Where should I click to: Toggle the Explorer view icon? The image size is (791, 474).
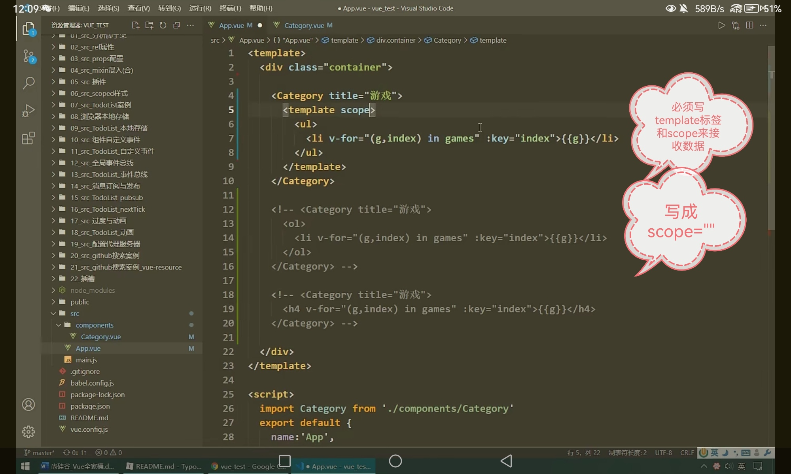28,29
